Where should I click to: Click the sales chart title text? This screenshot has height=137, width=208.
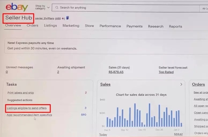(x=141, y=95)
